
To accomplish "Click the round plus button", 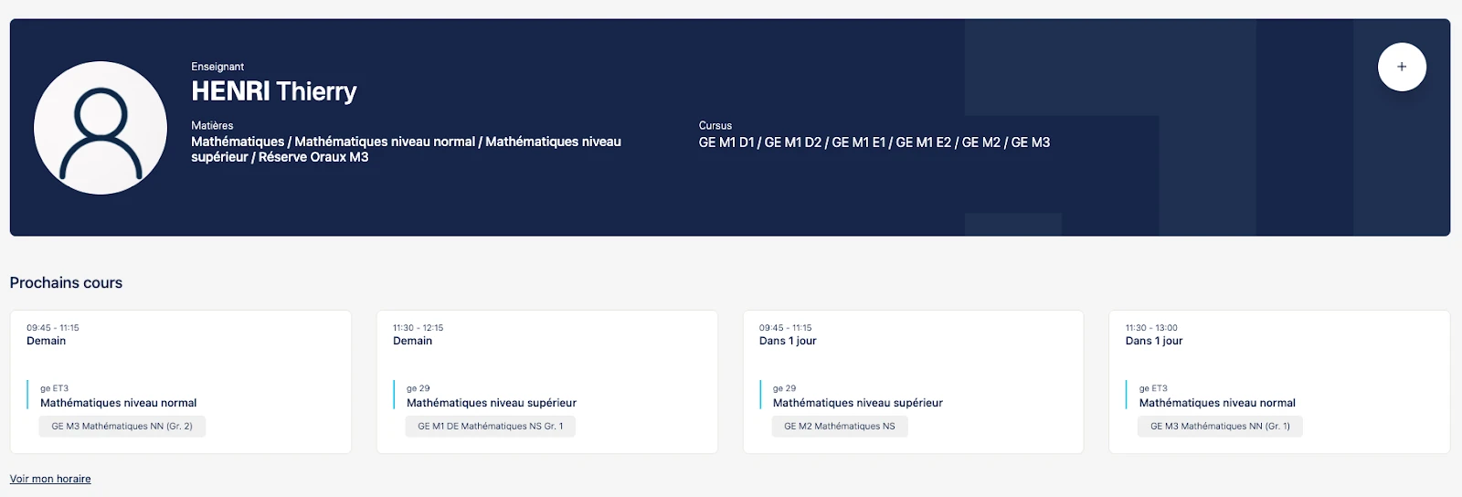I will tap(1402, 67).
